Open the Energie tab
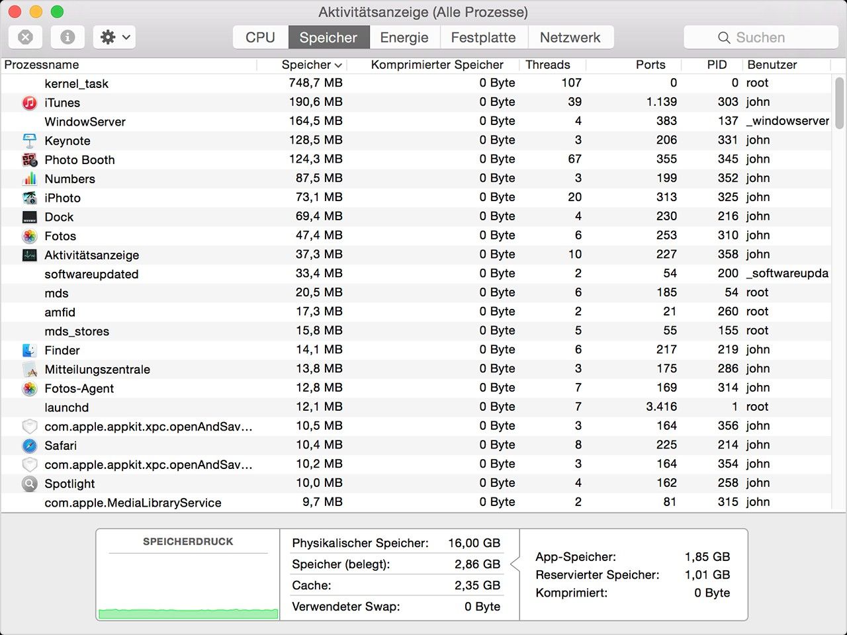 pyautogui.click(x=404, y=37)
